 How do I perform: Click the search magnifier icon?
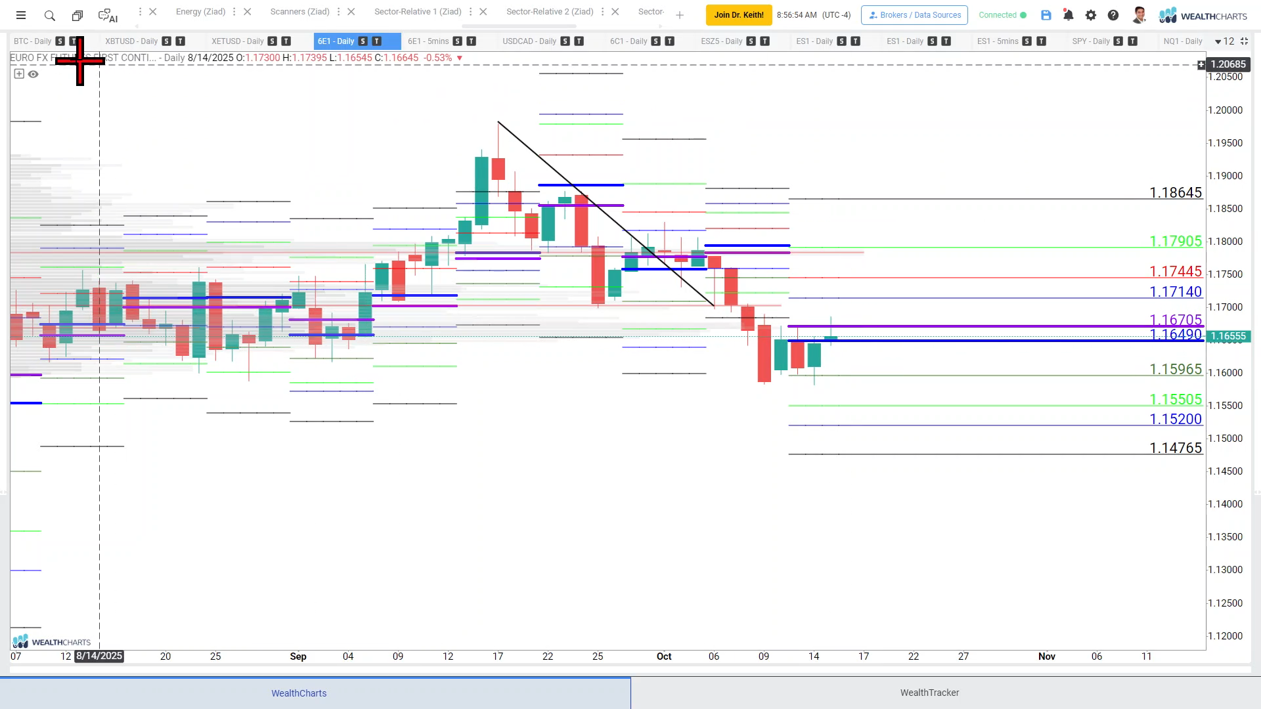tap(49, 15)
